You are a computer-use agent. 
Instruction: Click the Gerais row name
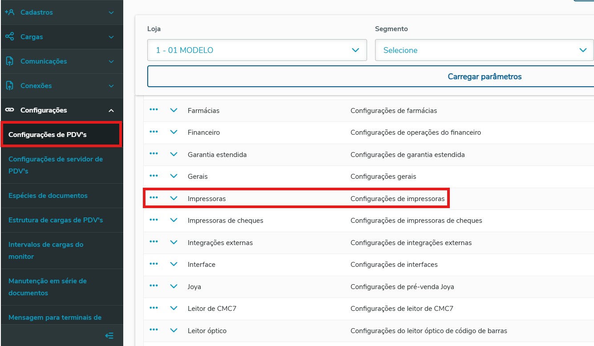point(198,177)
